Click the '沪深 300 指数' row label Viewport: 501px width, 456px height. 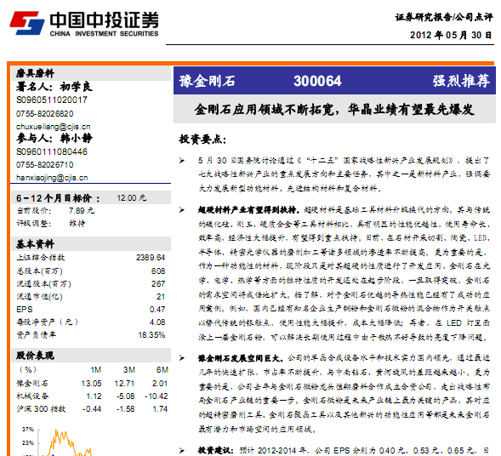click(x=41, y=408)
